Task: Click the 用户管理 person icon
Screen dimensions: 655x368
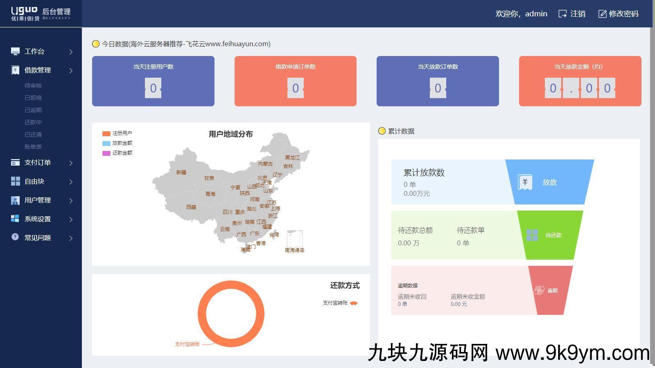Action: 15,200
